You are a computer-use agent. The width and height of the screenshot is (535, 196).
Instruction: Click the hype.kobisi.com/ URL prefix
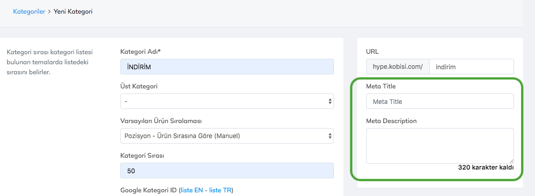point(398,67)
